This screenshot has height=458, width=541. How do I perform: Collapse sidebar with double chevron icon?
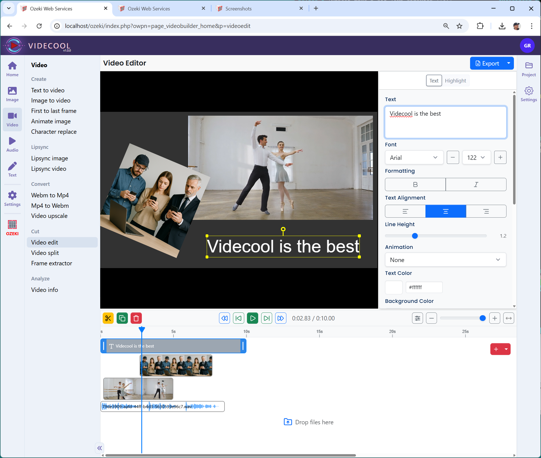(99, 448)
